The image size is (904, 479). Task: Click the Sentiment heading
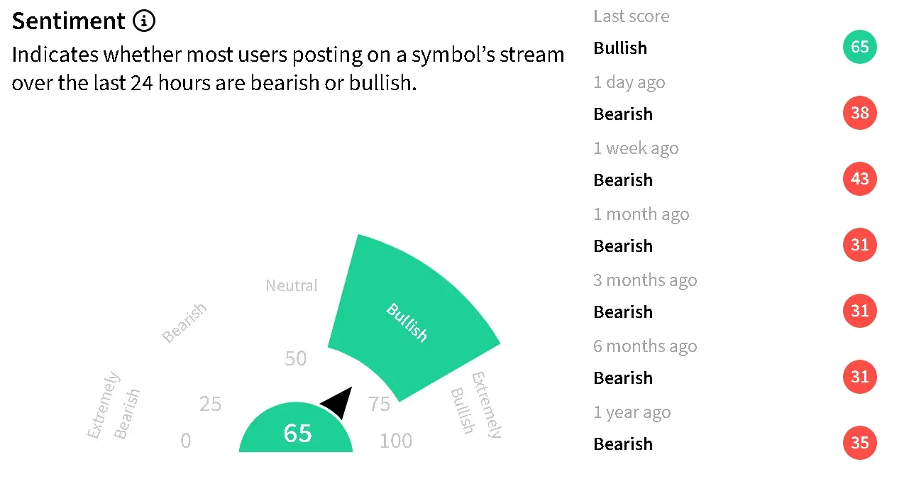click(x=69, y=21)
